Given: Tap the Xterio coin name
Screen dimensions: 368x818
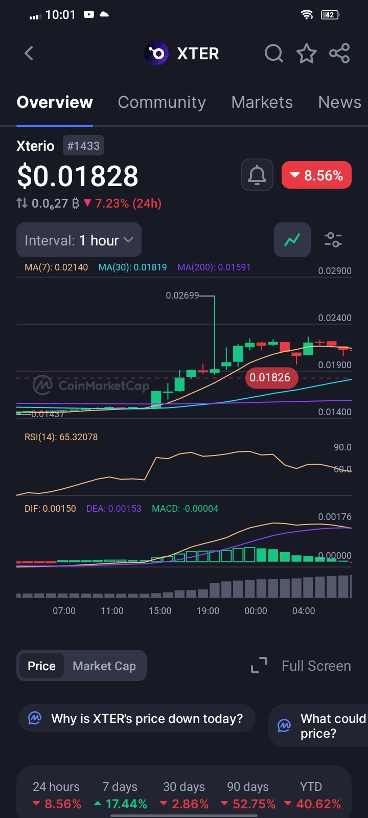Looking at the screenshot, I should coord(35,146).
